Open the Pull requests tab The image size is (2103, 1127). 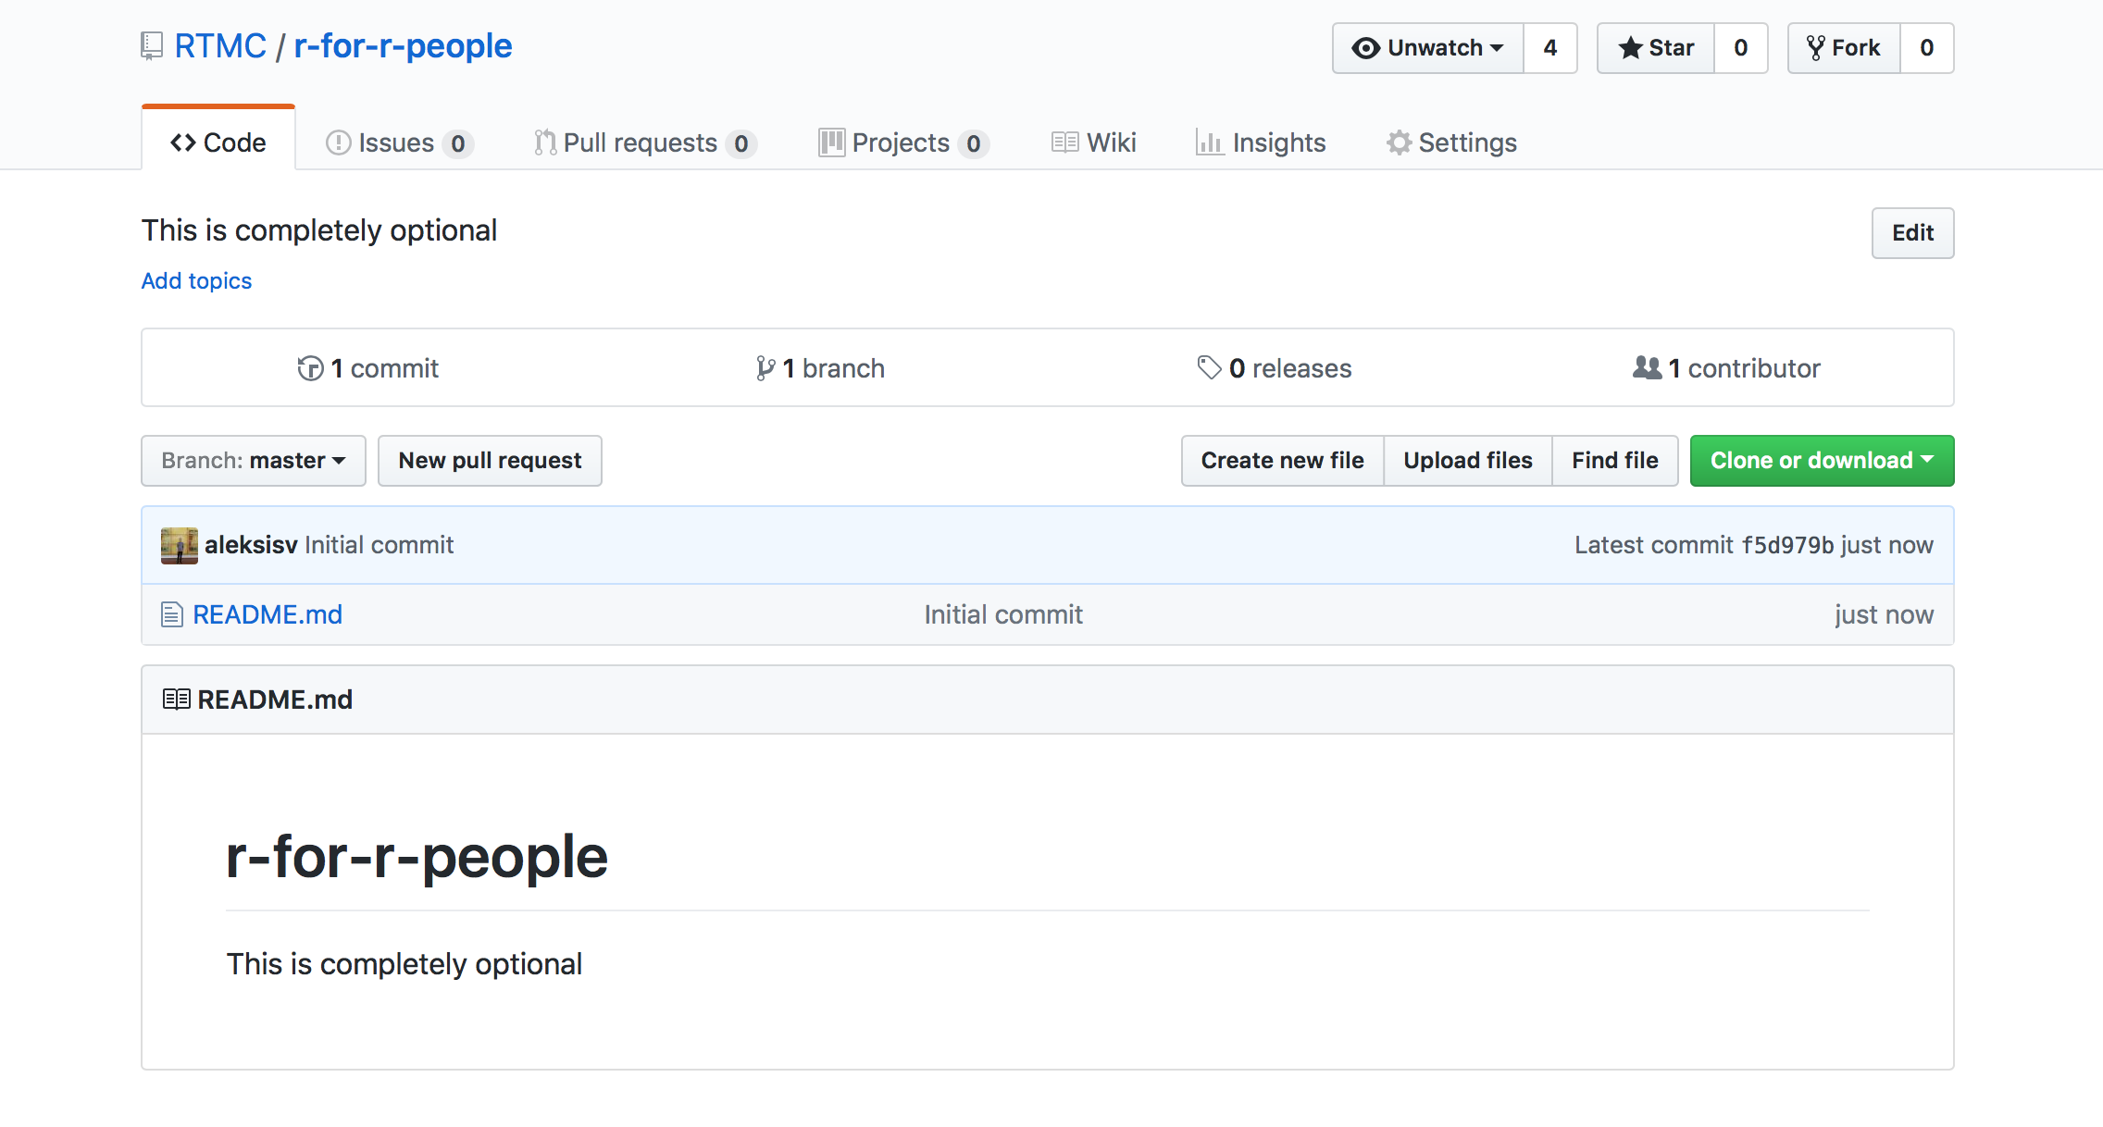point(645,142)
